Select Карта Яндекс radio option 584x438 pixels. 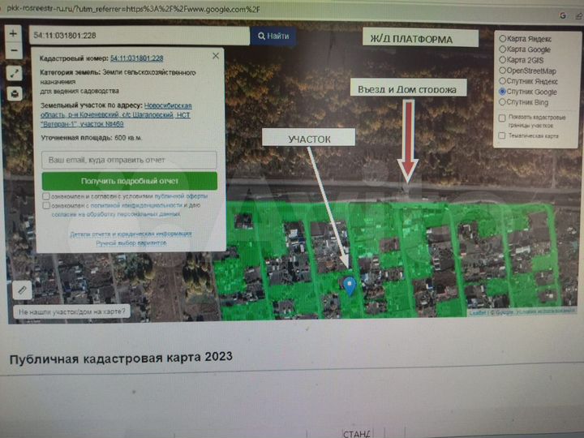pyautogui.click(x=503, y=39)
